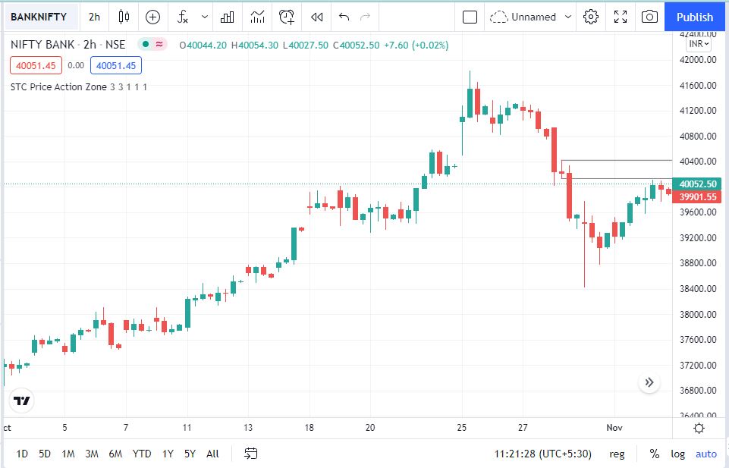729x468 pixels.
Task: Open the candlestick chart style selector
Action: pos(124,17)
